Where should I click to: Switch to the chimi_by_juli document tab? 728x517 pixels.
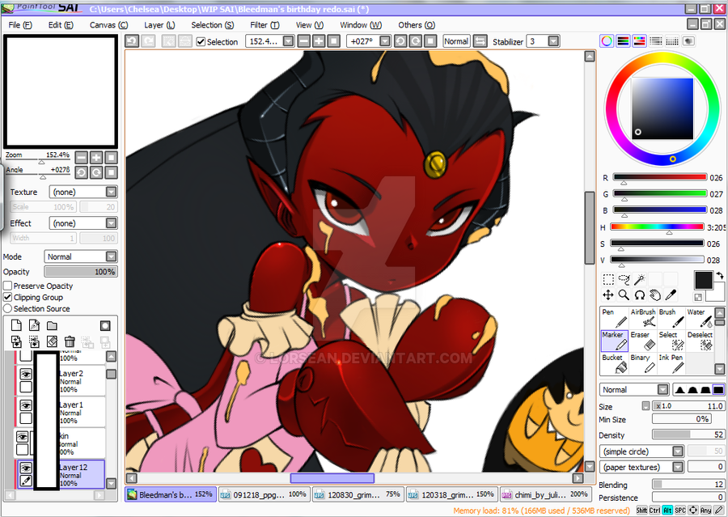(x=545, y=494)
